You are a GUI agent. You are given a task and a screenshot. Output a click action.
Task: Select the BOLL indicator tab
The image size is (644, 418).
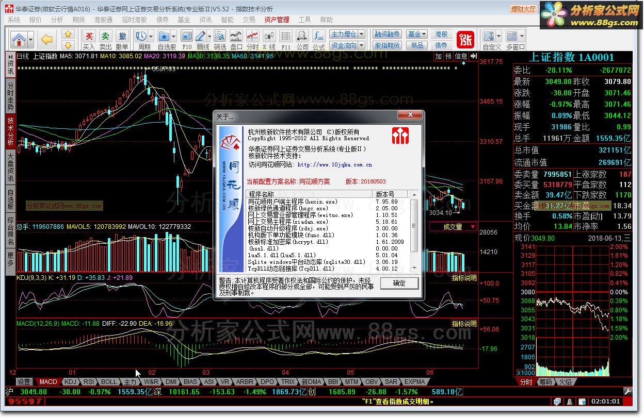tap(109, 382)
